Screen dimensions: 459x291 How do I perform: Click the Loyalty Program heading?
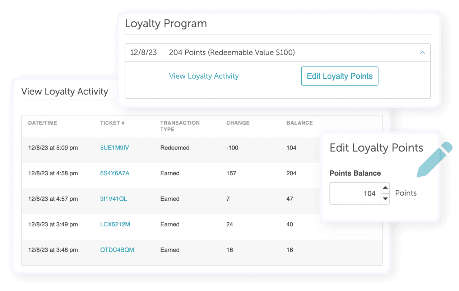tap(166, 24)
